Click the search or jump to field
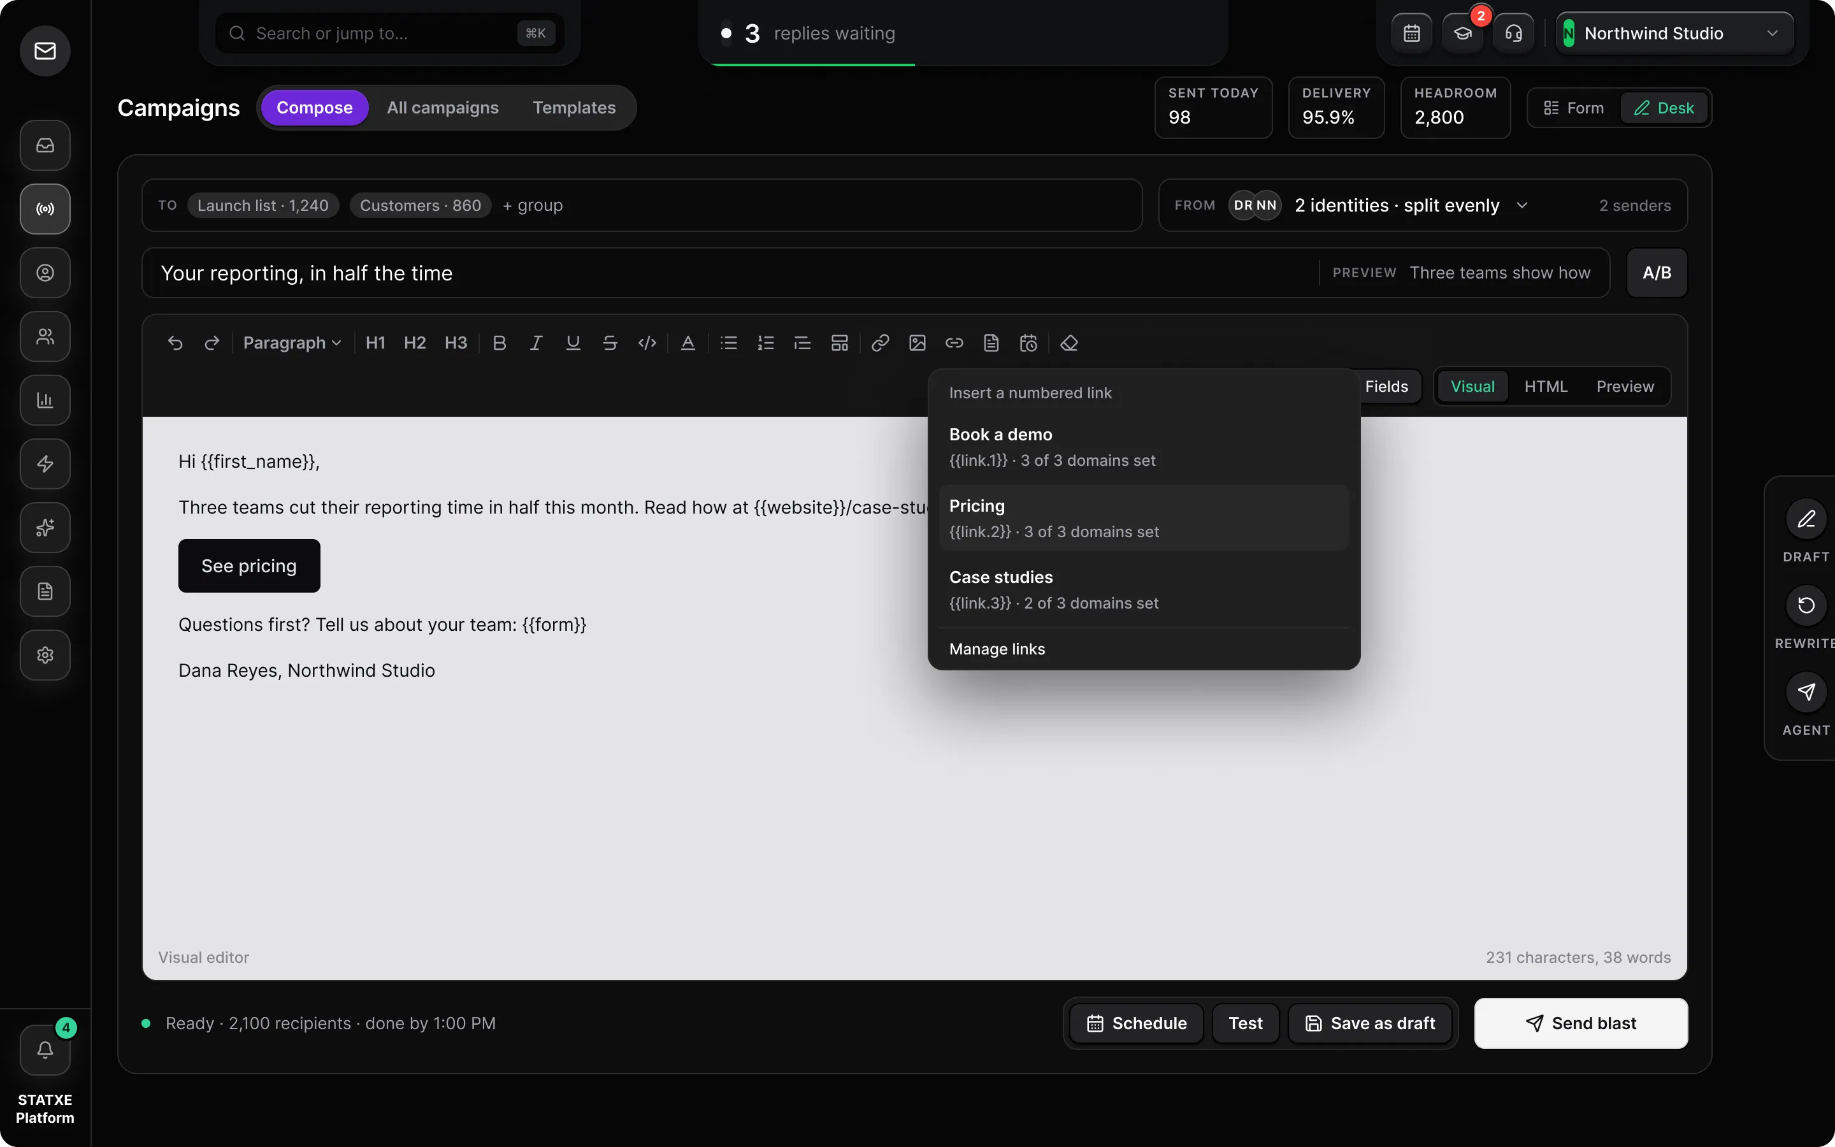 [x=389, y=33]
